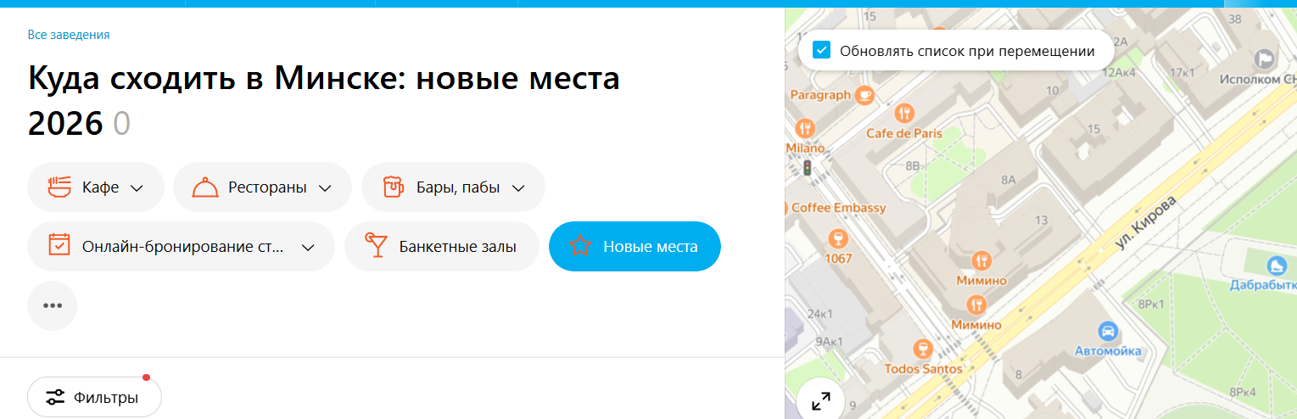This screenshot has width=1297, height=419.
Task: Uncheck 'Обновлять список при перемещении' checkbox
Action: tap(821, 51)
